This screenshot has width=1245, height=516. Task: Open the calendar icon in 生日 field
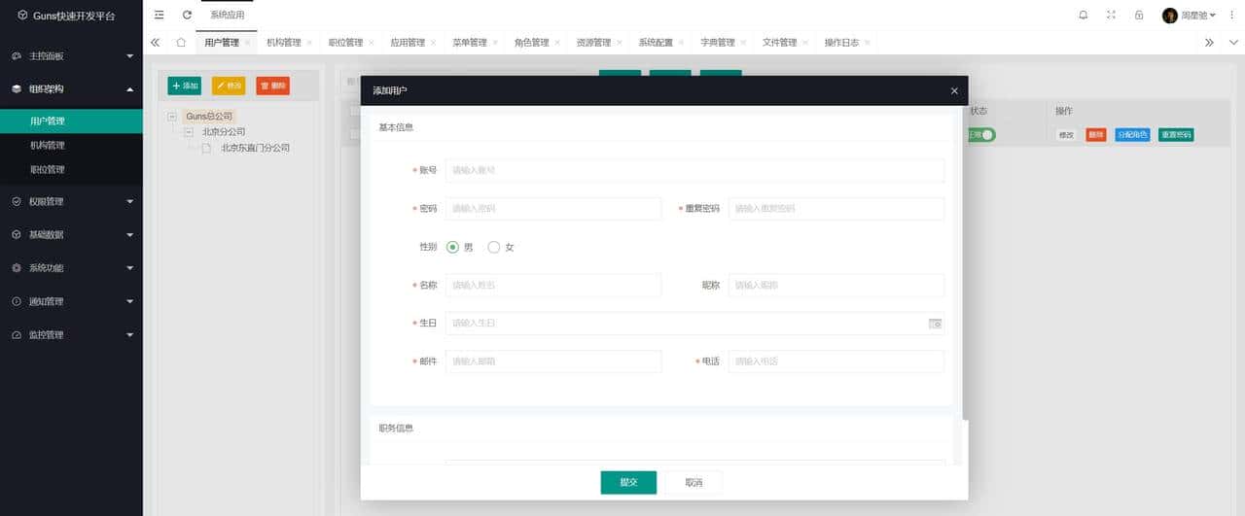[935, 323]
